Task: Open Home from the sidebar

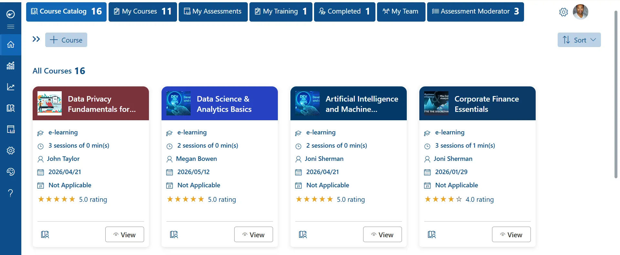Action: pos(11,44)
